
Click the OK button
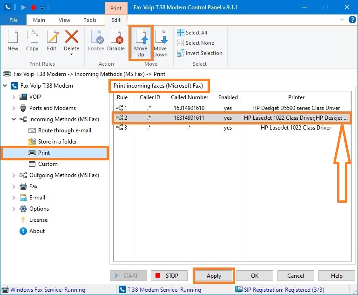coord(255,276)
